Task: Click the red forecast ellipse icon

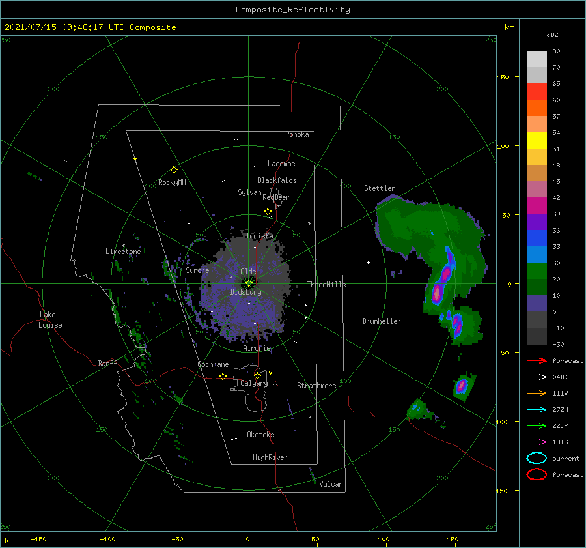Action: pyautogui.click(x=537, y=474)
